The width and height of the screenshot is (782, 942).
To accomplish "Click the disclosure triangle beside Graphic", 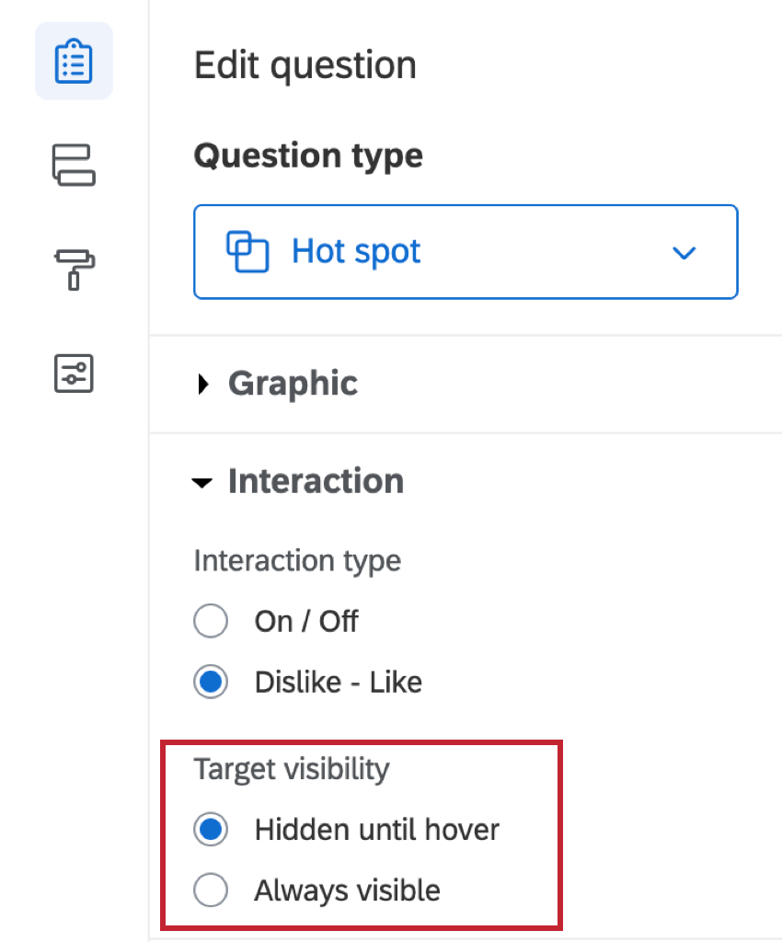I will coord(203,384).
